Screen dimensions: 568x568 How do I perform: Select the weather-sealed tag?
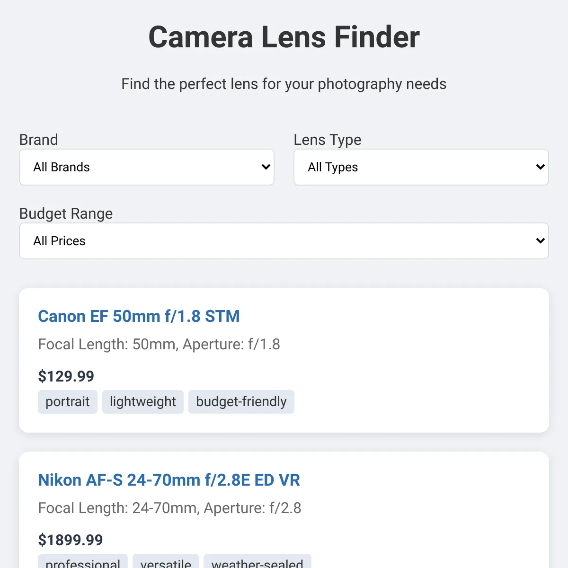(257, 561)
